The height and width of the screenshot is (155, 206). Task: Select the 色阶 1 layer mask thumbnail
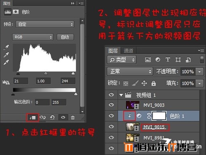tap(159, 116)
